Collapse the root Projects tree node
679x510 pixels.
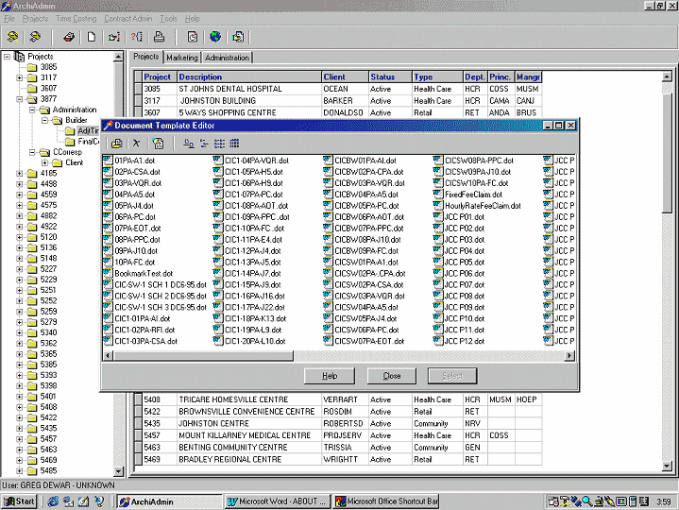7,57
